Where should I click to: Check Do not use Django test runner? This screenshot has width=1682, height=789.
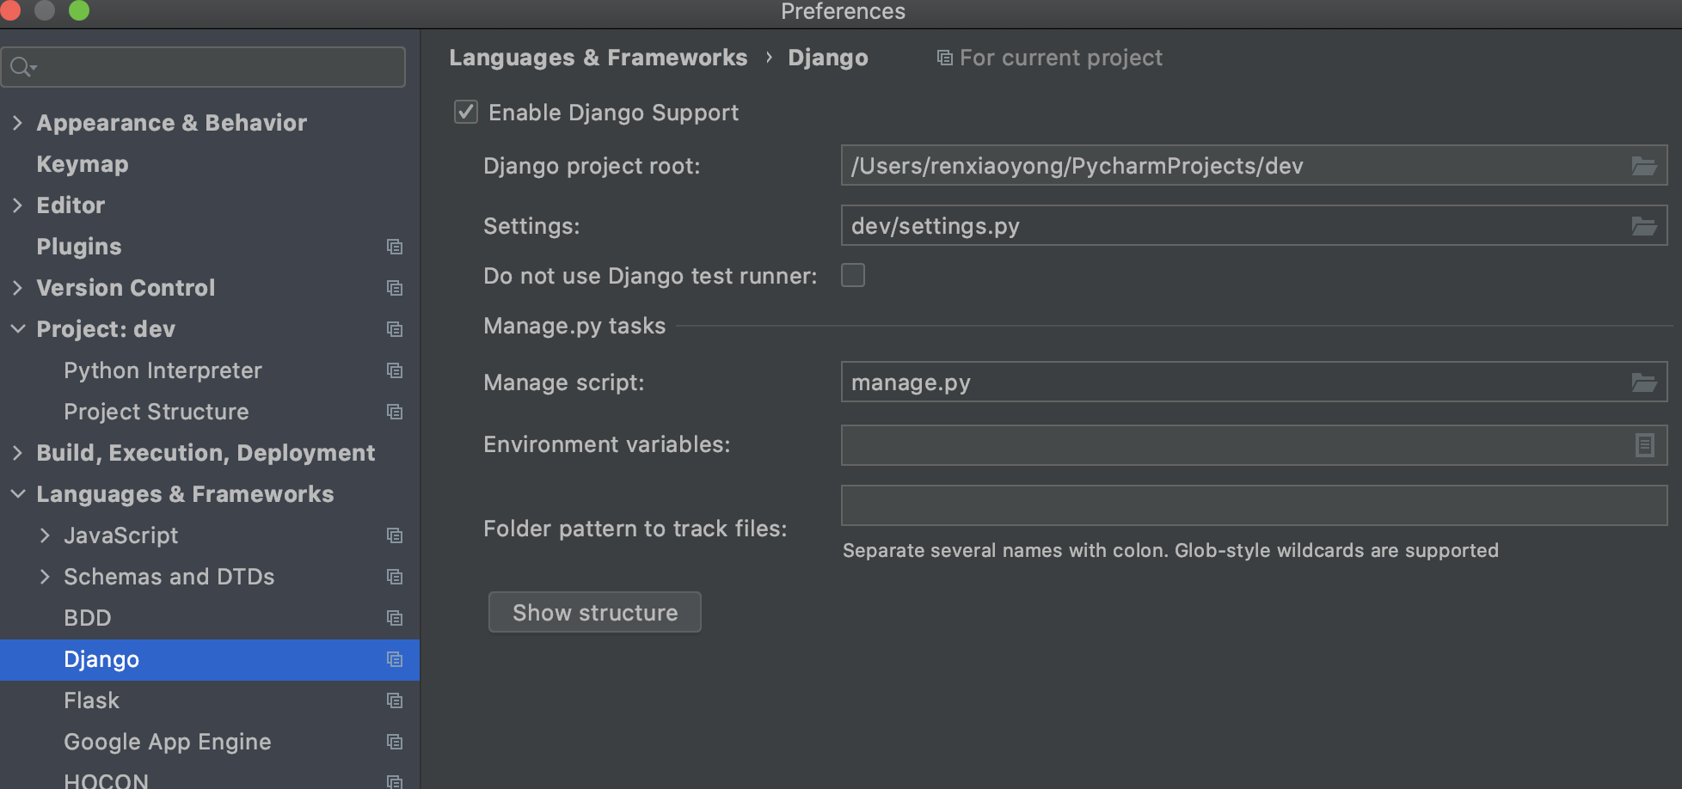click(x=853, y=275)
